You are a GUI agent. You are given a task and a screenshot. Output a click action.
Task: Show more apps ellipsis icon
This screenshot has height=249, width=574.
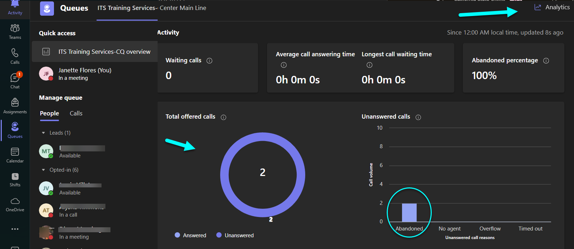15,229
